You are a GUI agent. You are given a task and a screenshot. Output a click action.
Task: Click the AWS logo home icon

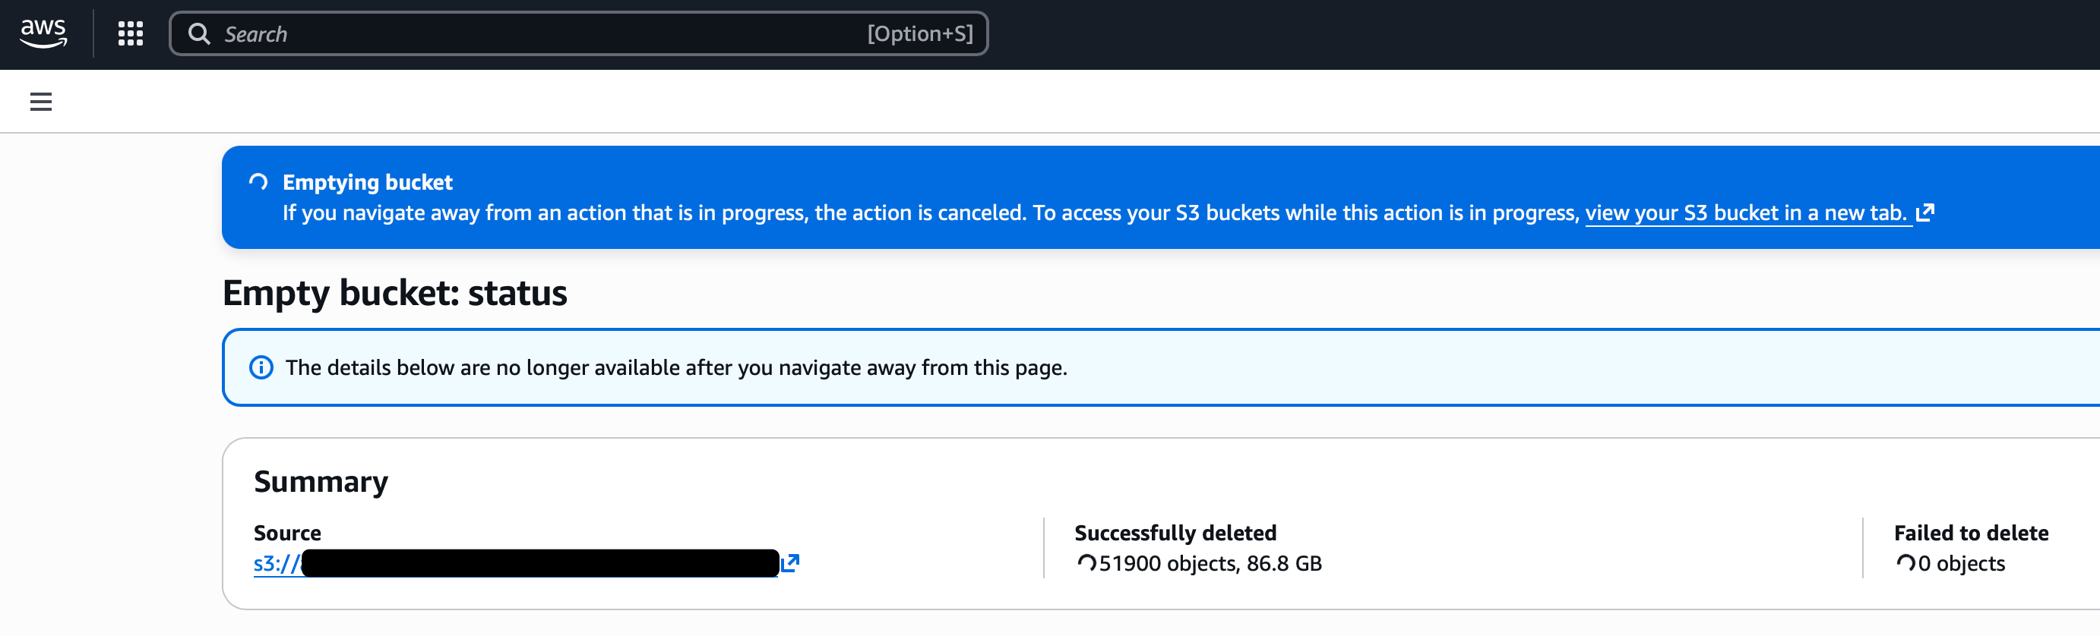[x=43, y=33]
